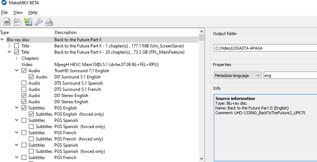Collapse the FPL_MainFeature title node
Viewport: 317px width, 162px height.
point(9,52)
